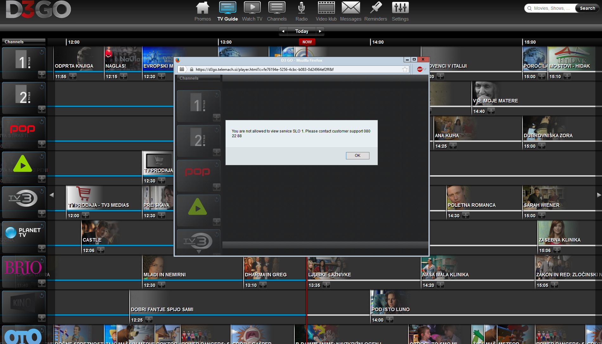Image resolution: width=602 pixels, height=344 pixels.
Task: Add reminder plus for VSE MOJE MATERE 14:40
Action: click(x=491, y=111)
